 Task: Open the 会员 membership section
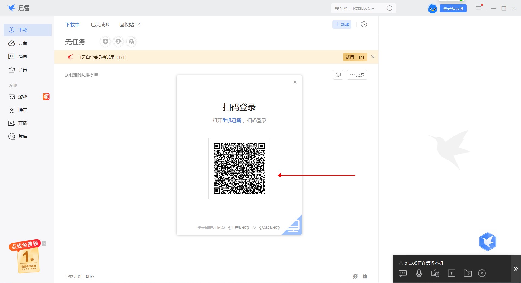click(x=27, y=70)
